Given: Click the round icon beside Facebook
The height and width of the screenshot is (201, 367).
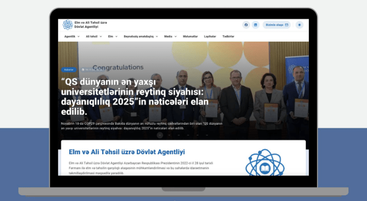Looking at the screenshot, I should pyautogui.click(x=255, y=25).
